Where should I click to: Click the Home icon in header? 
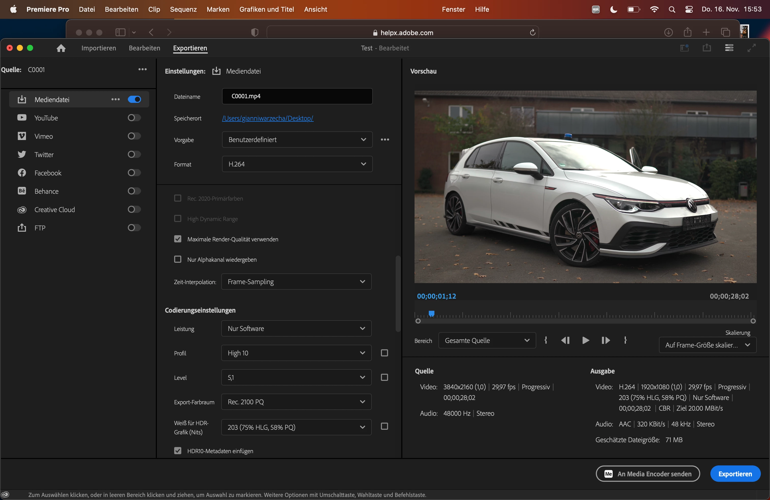[61, 48]
